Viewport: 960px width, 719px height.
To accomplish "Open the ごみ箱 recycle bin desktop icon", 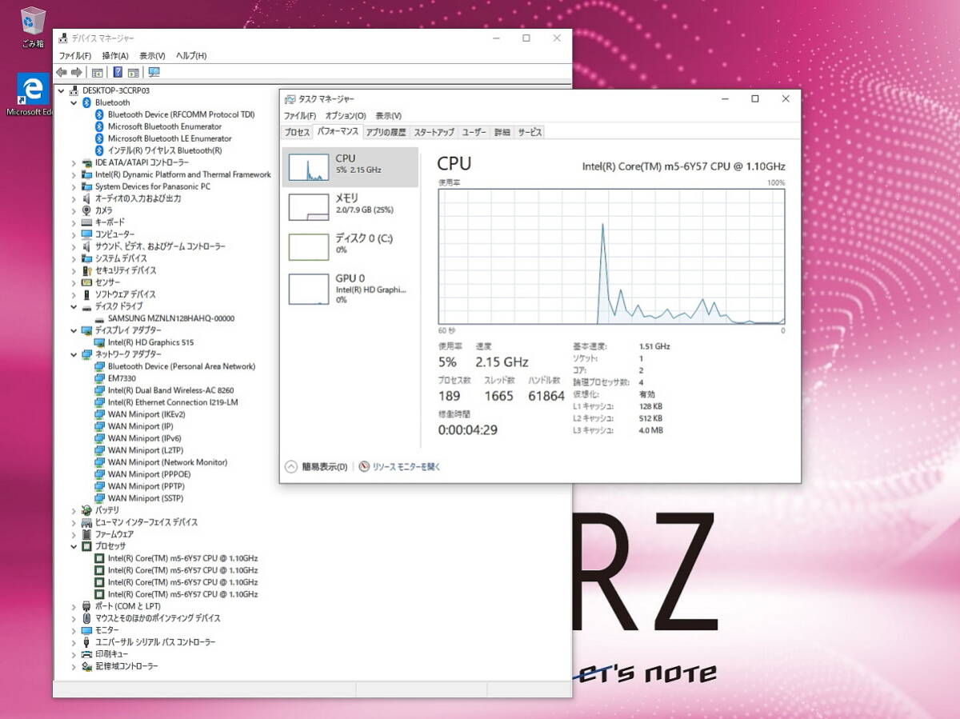I will pos(33,26).
